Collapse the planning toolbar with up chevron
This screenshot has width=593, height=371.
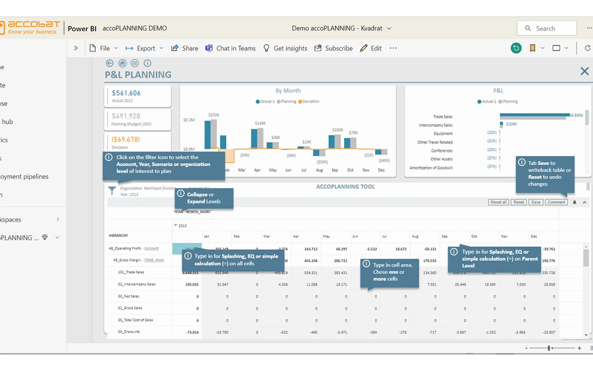(x=584, y=202)
